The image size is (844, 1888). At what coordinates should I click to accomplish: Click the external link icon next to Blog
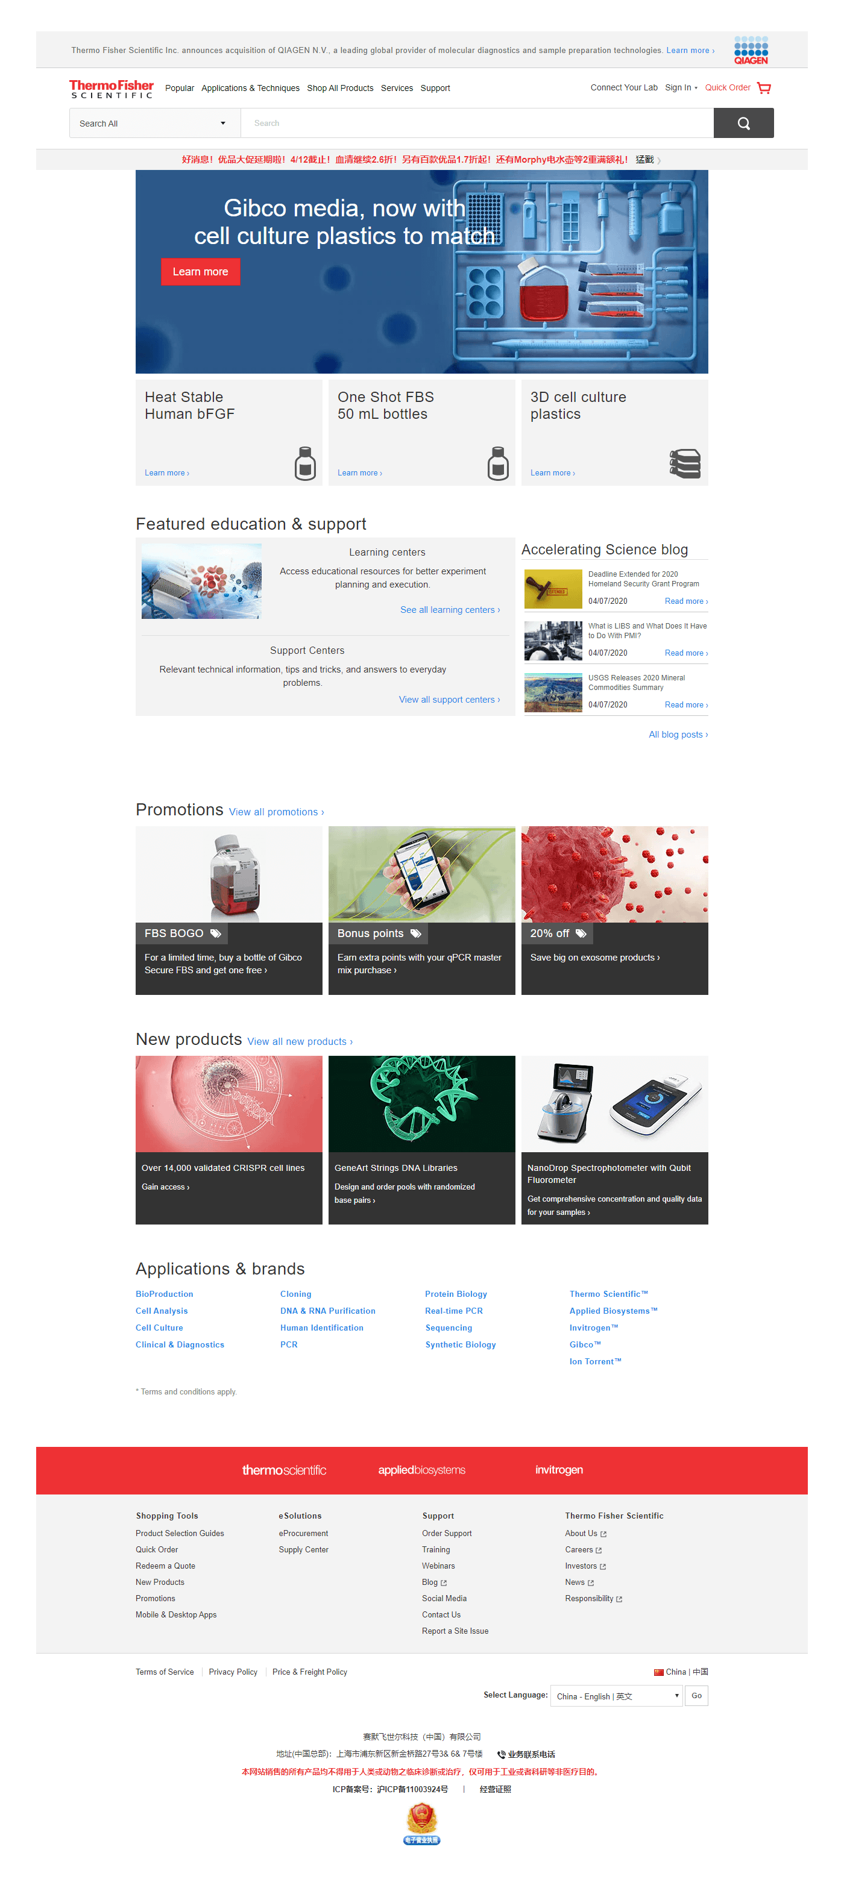444,1583
